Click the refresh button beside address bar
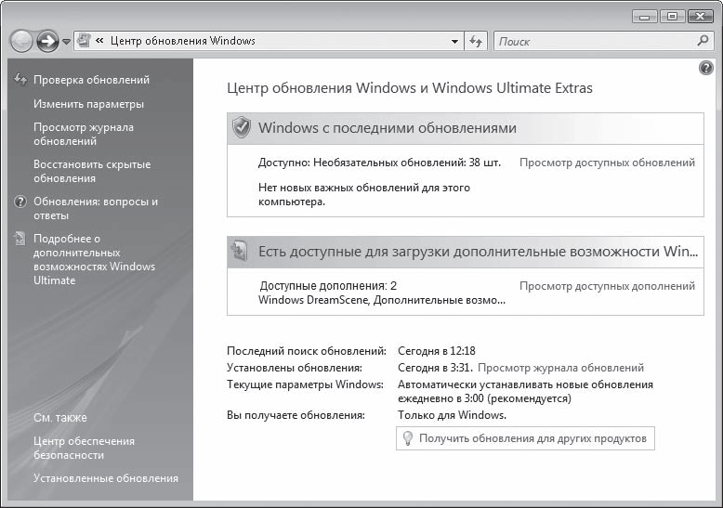 point(476,42)
